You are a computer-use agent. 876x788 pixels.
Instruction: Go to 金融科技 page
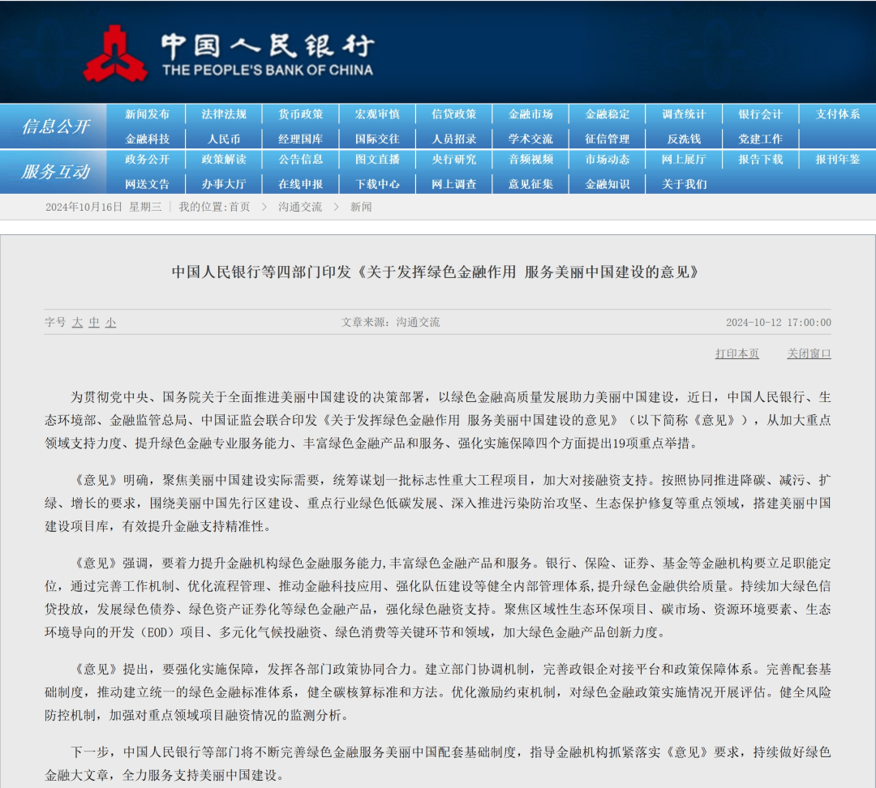point(147,139)
